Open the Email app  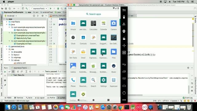pos(83,52)
